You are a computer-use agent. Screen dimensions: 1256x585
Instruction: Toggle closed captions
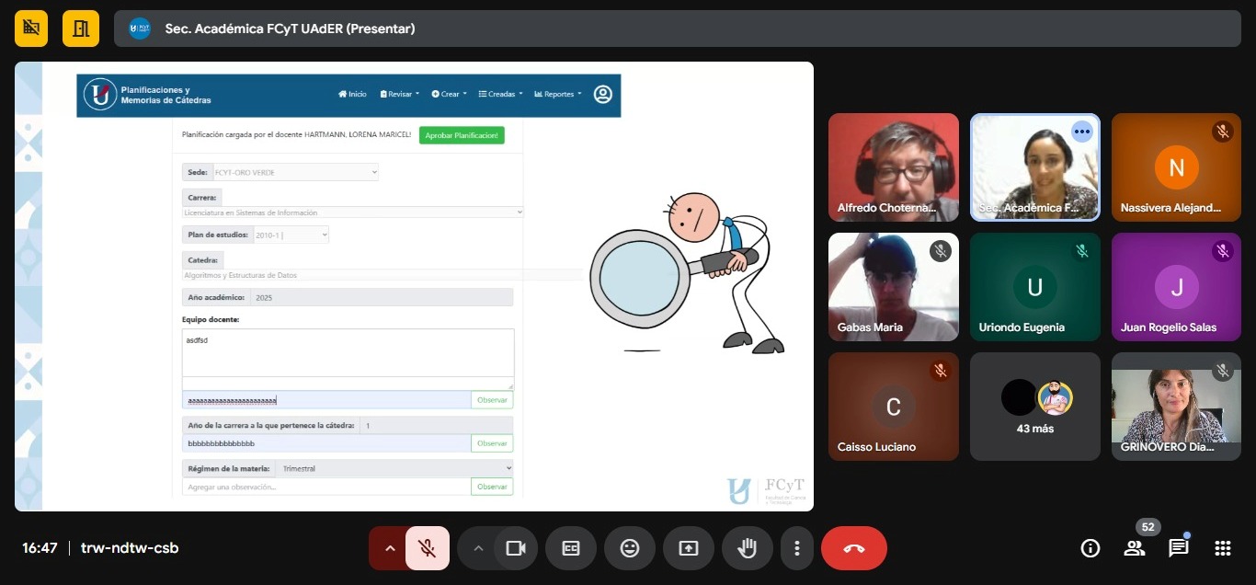(571, 548)
